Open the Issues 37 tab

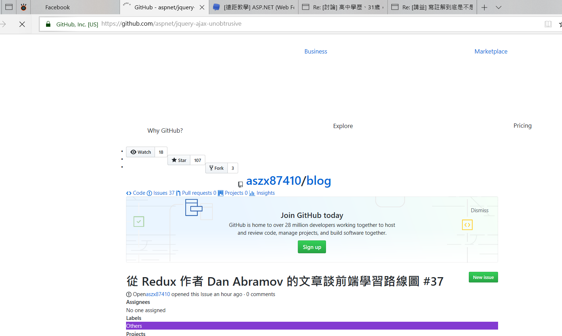tap(161, 193)
